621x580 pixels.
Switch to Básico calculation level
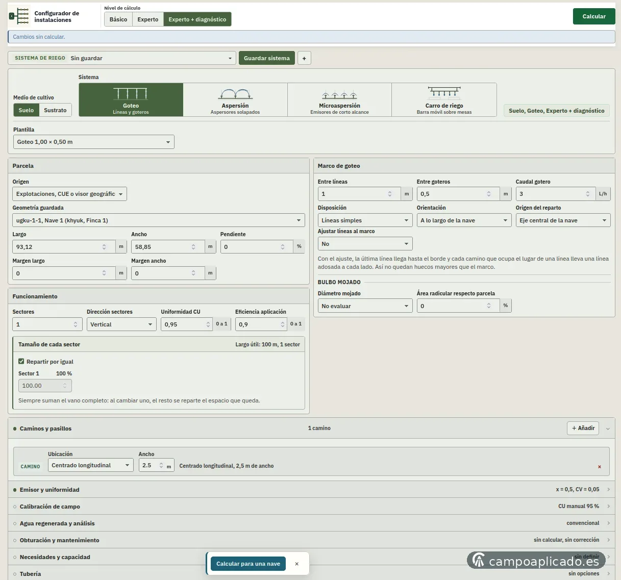[118, 19]
